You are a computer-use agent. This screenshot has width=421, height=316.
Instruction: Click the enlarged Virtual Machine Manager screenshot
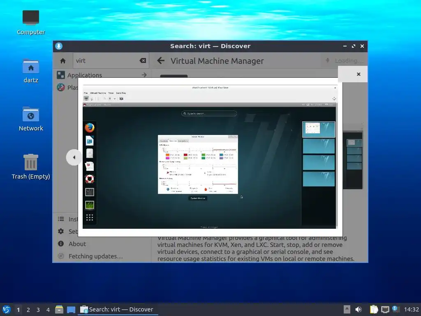(x=209, y=157)
